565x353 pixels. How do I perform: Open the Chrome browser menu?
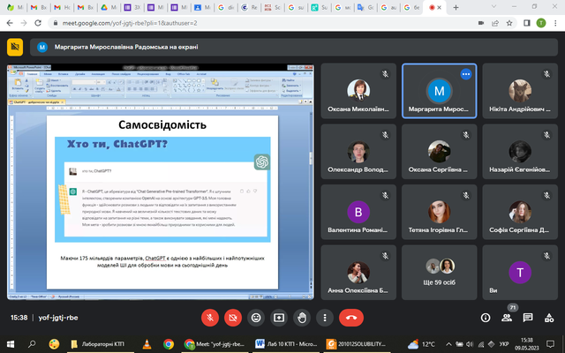pyautogui.click(x=554, y=26)
